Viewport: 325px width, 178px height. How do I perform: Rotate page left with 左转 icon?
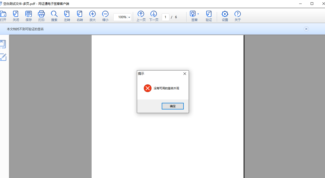pyautogui.click(x=67, y=14)
